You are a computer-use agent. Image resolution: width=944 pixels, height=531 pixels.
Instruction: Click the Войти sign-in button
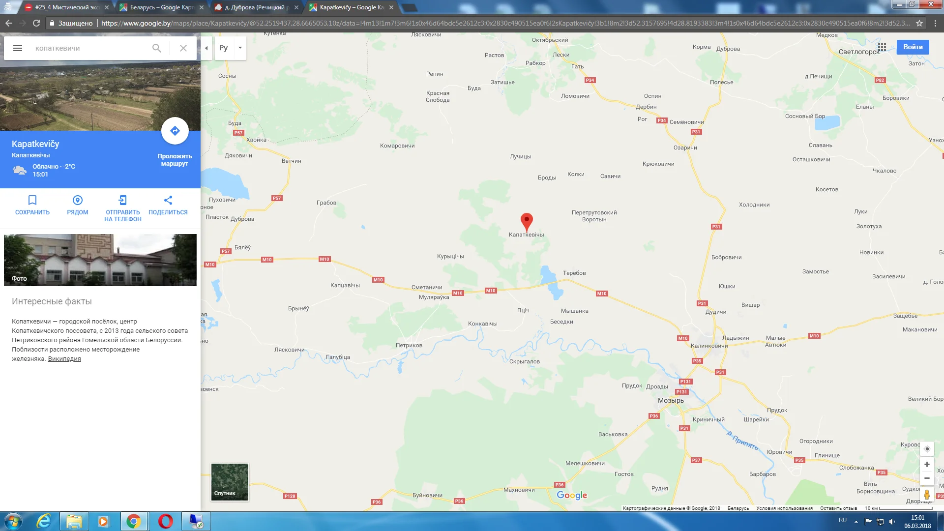[x=913, y=47]
